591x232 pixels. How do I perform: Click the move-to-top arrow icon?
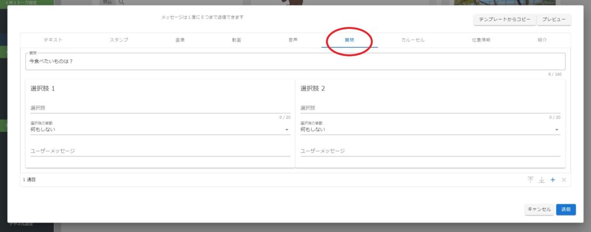pyautogui.click(x=530, y=180)
